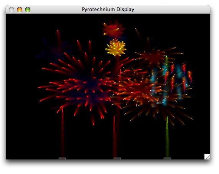Click the yellow firework burst

point(116,48)
